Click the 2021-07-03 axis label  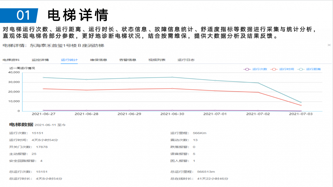point(301,114)
